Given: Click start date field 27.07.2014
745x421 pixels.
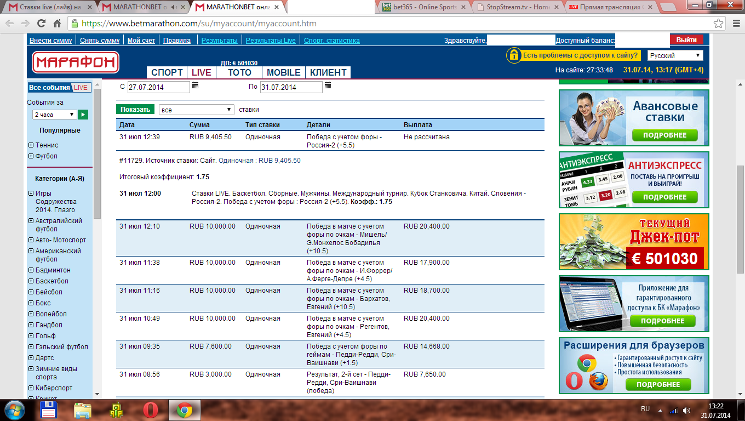Looking at the screenshot, I should point(159,87).
